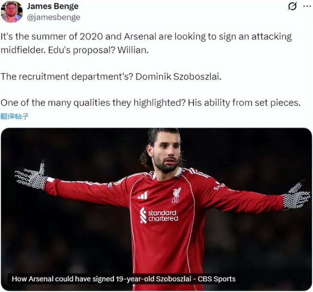313x292 pixels.
Task: Open the CBS Sports article card image
Action: point(156,209)
